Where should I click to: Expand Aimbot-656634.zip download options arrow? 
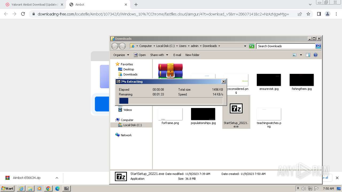tap(57, 178)
